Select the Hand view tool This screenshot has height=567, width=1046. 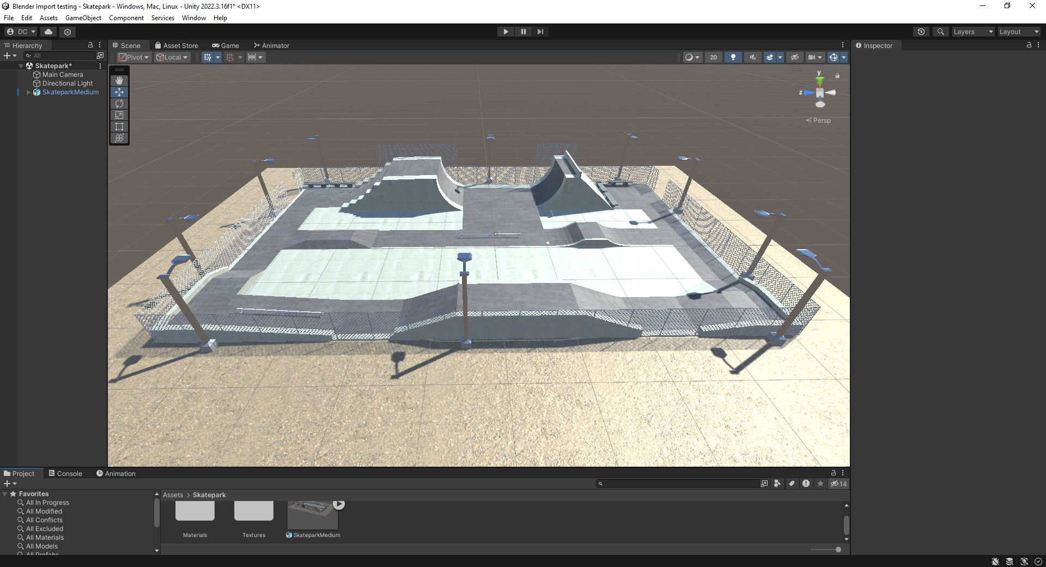(119, 81)
